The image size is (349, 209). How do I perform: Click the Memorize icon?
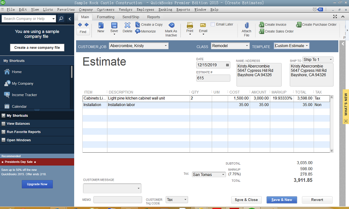click(x=138, y=31)
